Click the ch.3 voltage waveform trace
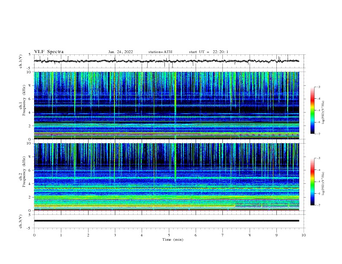 pyautogui.click(x=167, y=221)
